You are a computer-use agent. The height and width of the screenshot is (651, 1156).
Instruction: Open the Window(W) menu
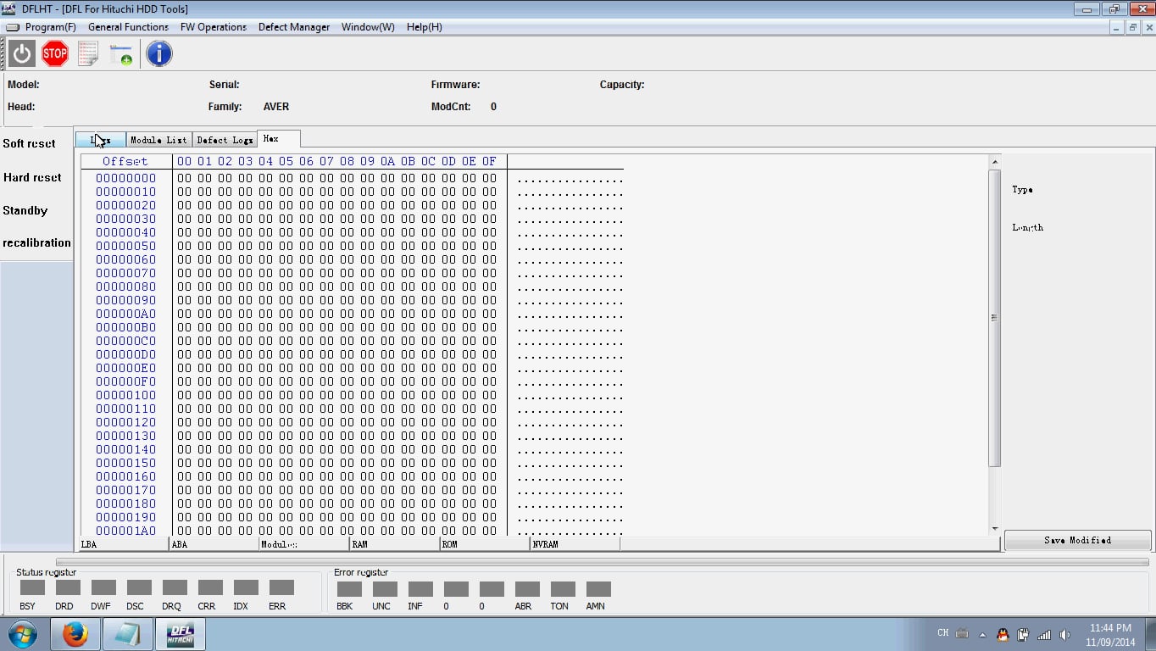368,27
